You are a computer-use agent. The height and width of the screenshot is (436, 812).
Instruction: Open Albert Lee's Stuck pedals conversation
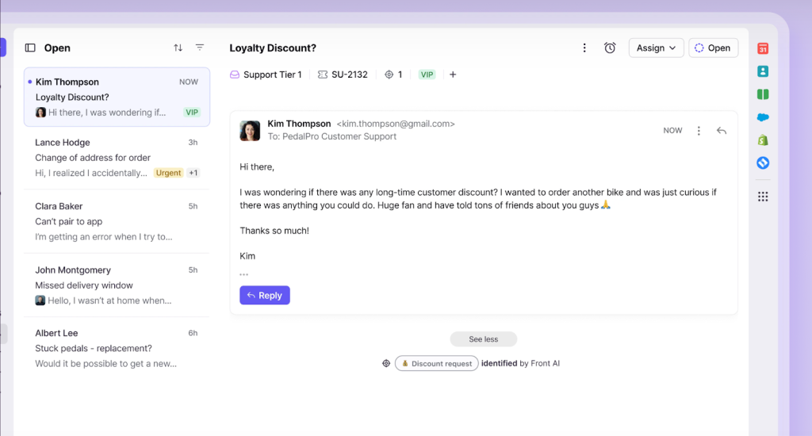click(x=117, y=348)
